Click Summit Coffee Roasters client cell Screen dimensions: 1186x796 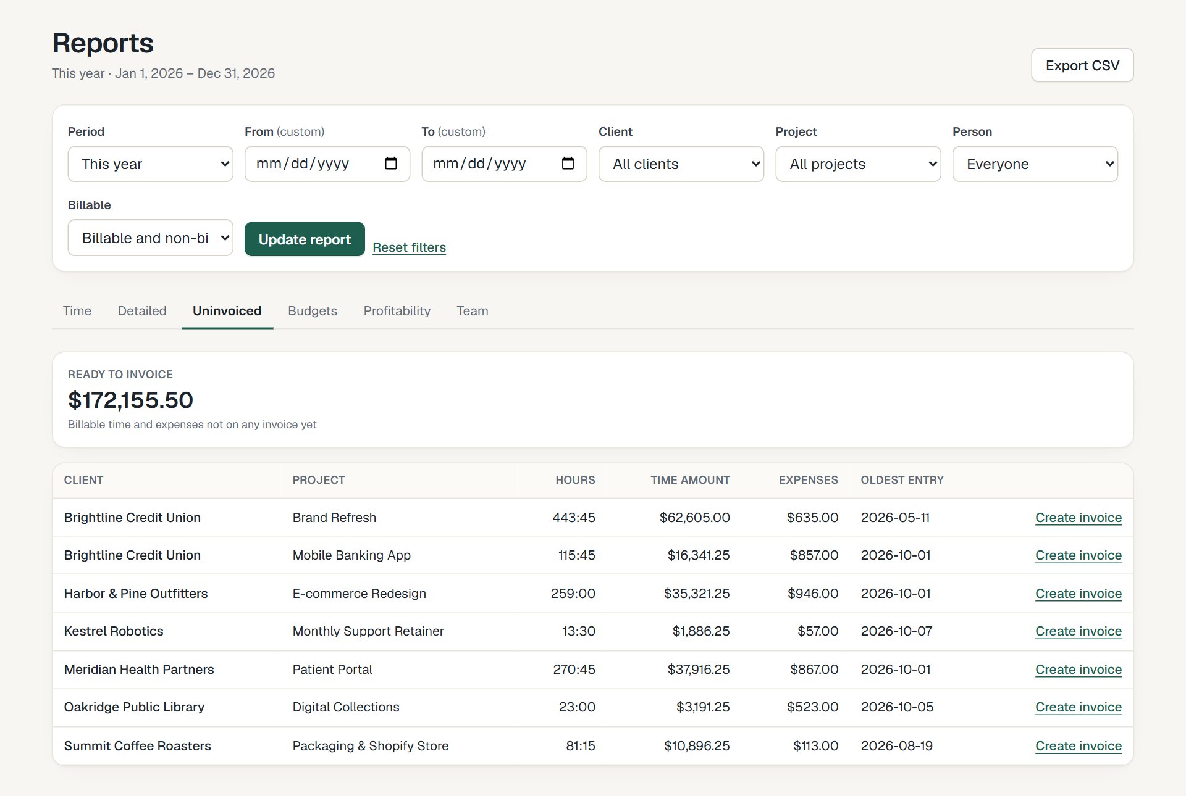138,746
